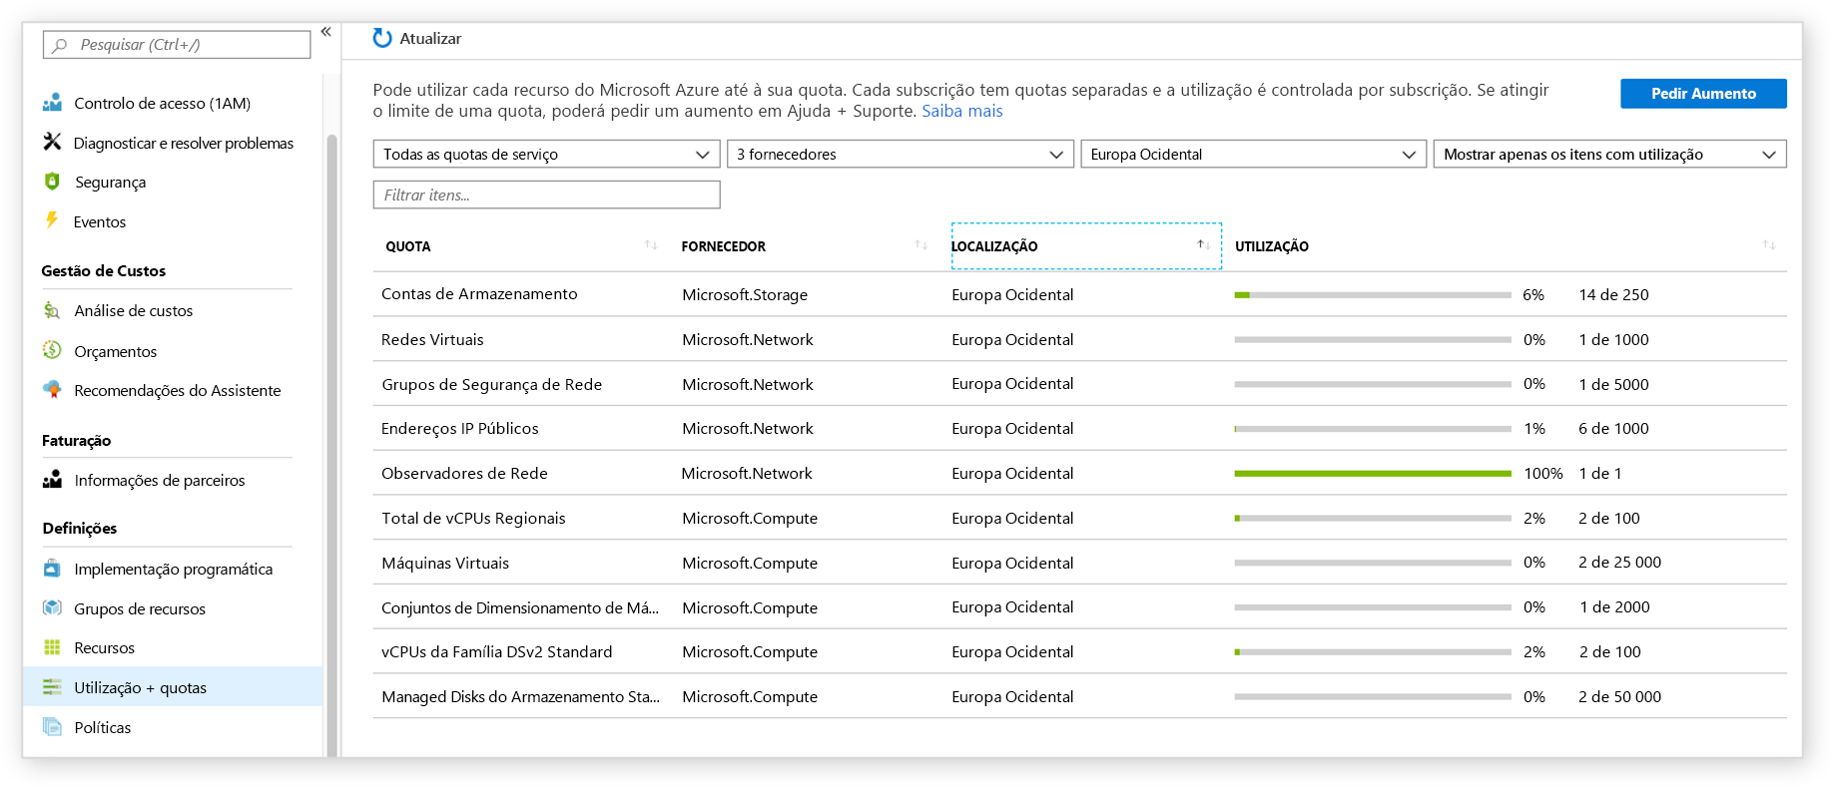Click the Grupos de recursos cube icon
The width and height of the screenshot is (1833, 788).
pyautogui.click(x=52, y=607)
